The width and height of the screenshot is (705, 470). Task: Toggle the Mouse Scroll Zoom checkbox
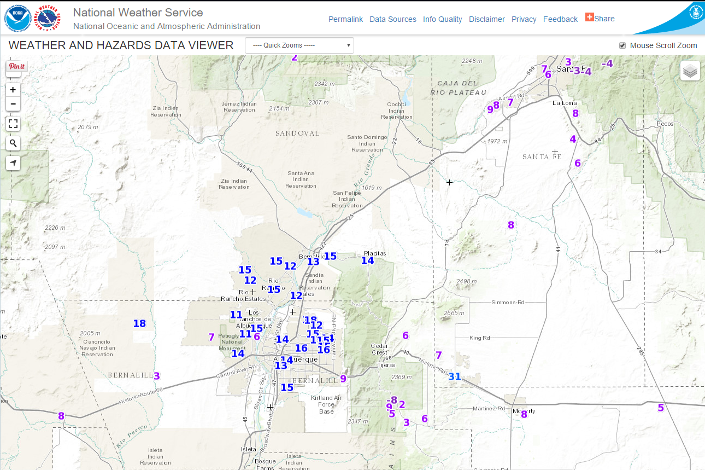pos(622,45)
